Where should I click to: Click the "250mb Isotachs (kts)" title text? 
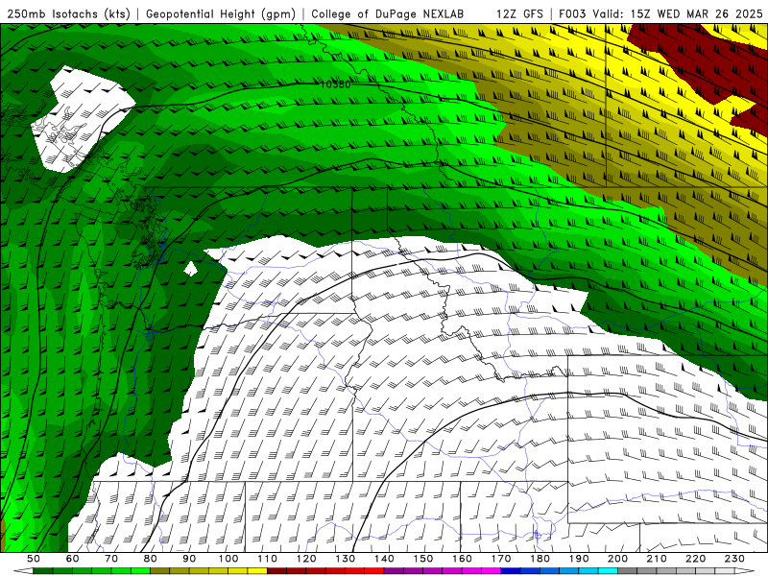pos(69,13)
